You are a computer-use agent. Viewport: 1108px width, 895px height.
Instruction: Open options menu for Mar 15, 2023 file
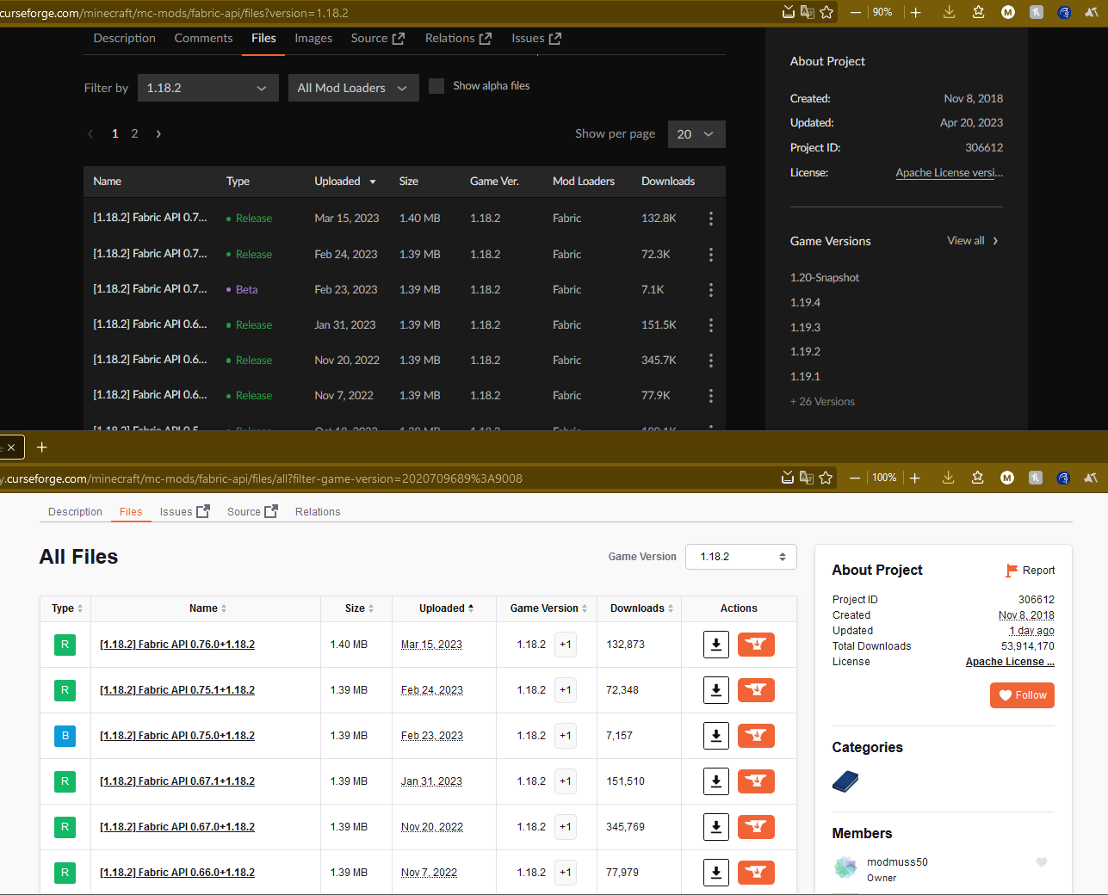(x=710, y=219)
